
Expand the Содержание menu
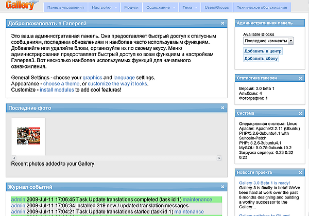160,8
